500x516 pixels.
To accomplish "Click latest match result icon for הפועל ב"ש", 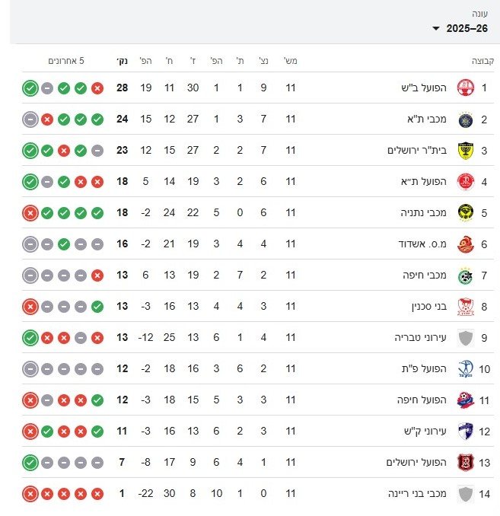I will (30, 88).
